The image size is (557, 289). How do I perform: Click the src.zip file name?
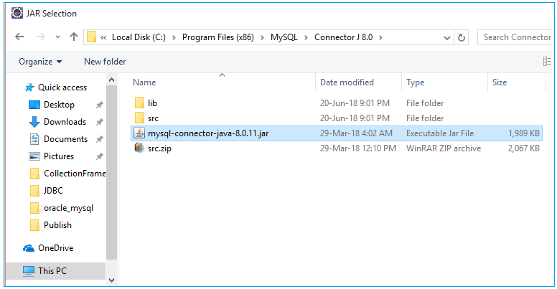click(x=159, y=148)
